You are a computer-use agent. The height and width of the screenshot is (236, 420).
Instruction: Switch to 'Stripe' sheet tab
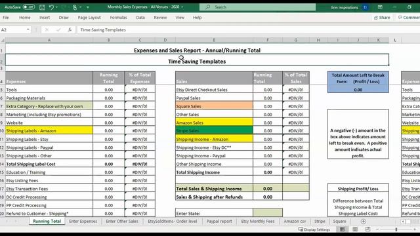pyautogui.click(x=320, y=222)
